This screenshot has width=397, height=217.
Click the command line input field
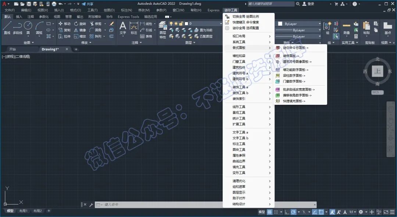coord(205,204)
